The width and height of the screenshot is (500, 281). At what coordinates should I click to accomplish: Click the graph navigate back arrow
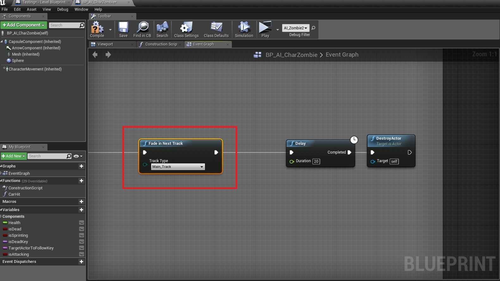coord(95,55)
